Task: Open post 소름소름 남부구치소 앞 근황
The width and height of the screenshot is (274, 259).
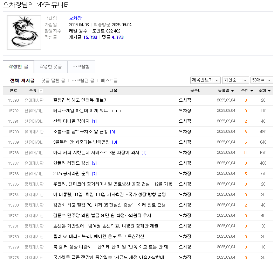Action: click(x=81, y=132)
